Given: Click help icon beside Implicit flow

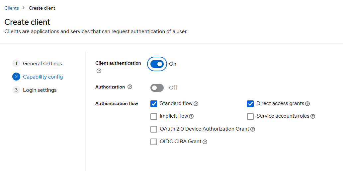Looking at the screenshot, I should point(191,116).
